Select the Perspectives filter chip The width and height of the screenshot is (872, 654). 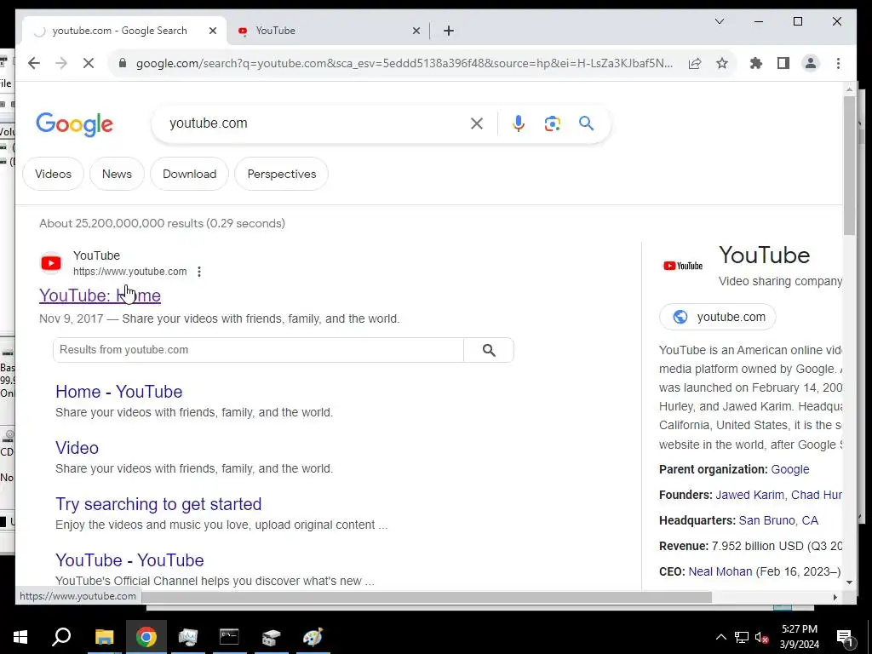(282, 174)
